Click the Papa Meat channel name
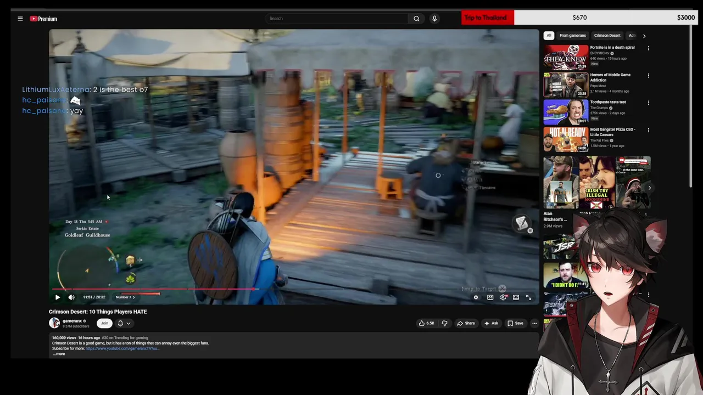The image size is (703, 395). [x=598, y=86]
